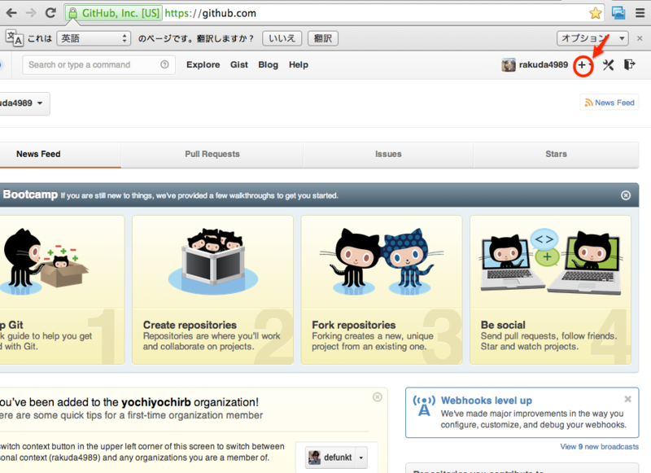Viewport: 651px width, 473px height.
Task: Click the plus icon to create new
Action: (583, 65)
